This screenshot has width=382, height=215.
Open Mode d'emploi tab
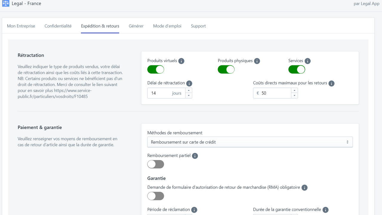coord(167,26)
